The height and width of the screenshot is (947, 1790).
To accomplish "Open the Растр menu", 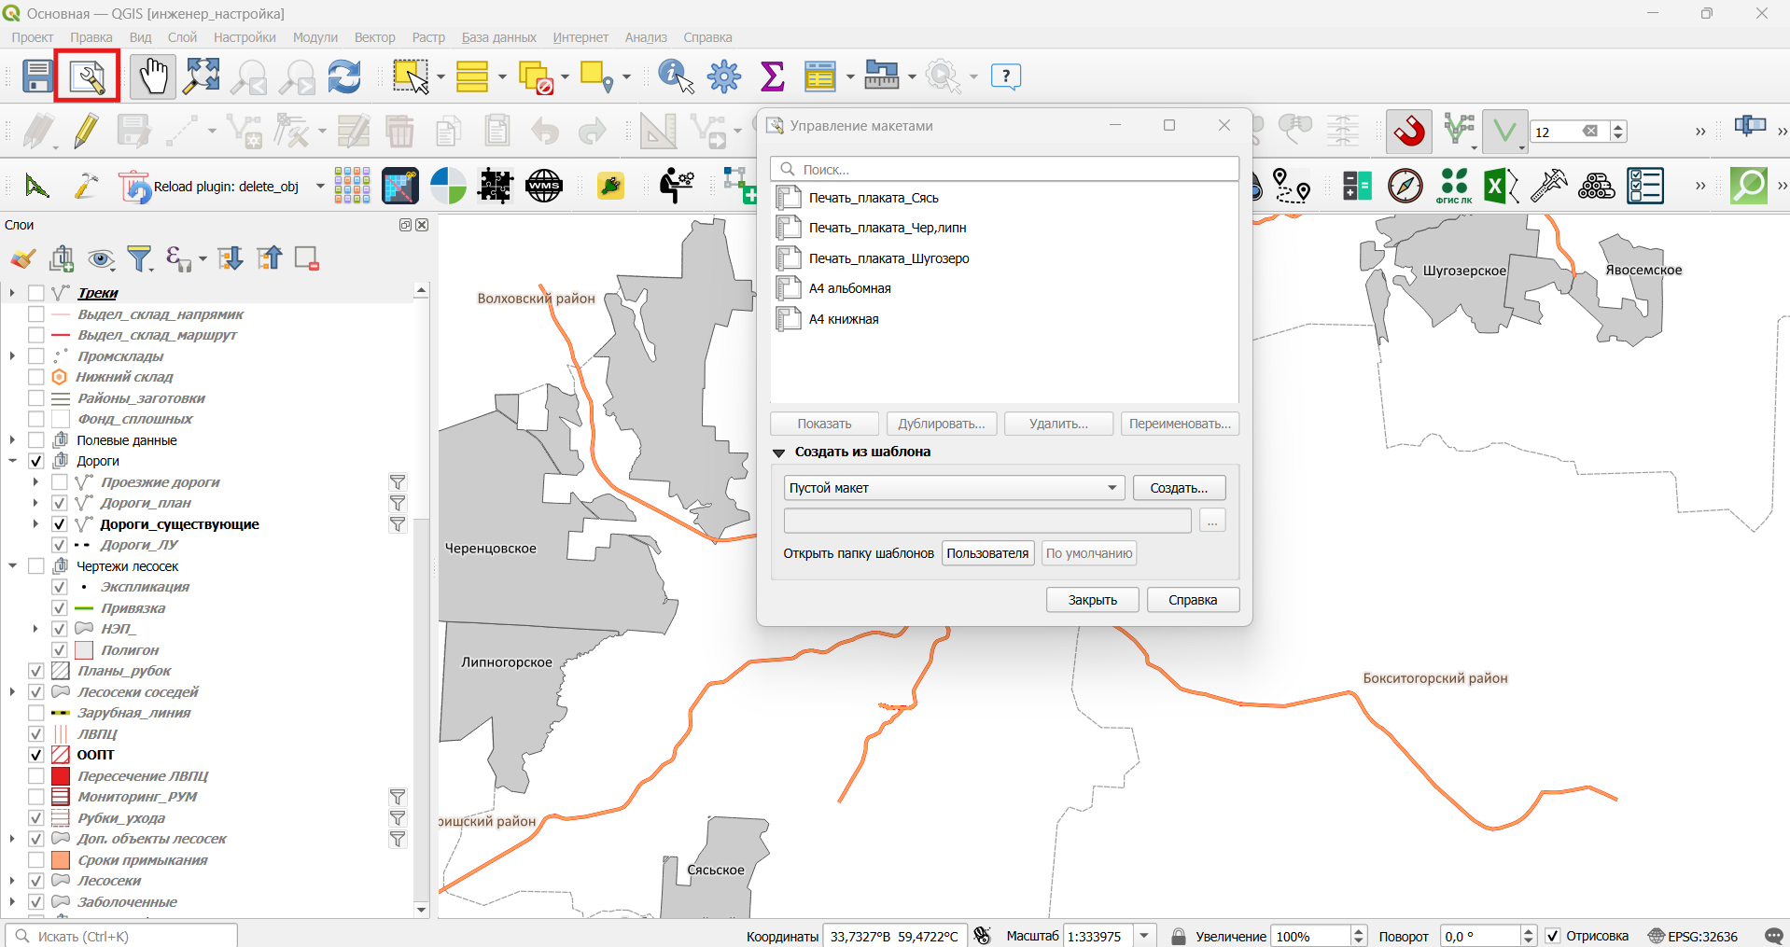I will point(428,37).
